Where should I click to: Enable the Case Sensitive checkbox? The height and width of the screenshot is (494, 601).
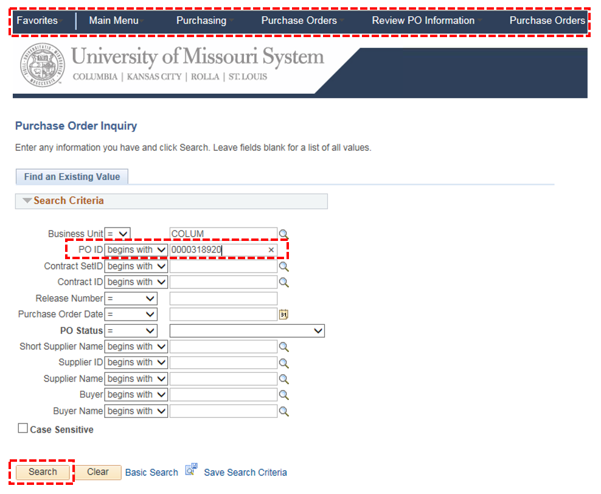point(23,428)
